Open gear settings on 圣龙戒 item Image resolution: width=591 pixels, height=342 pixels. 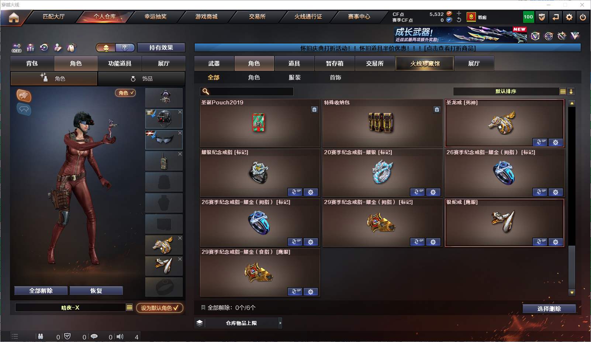pyautogui.click(x=556, y=142)
